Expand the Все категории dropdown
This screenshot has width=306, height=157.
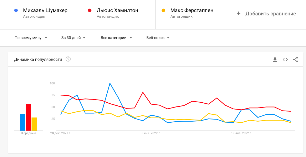(x=116, y=38)
